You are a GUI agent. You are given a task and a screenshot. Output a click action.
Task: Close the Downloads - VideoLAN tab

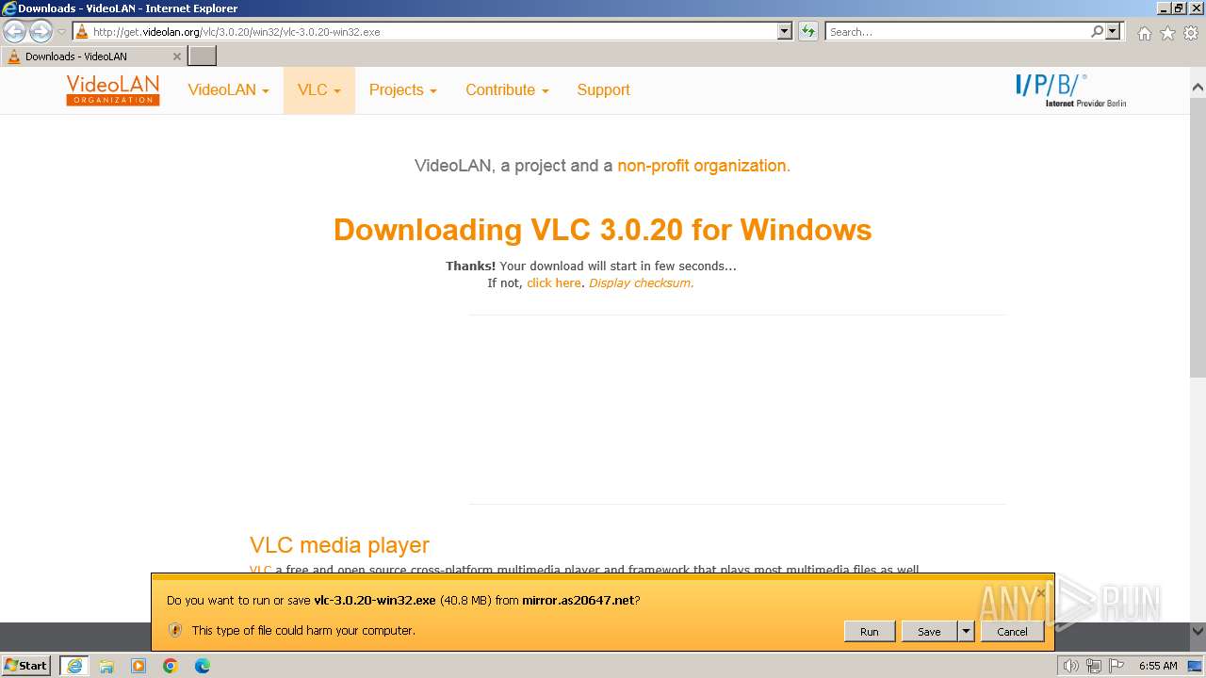pos(176,56)
